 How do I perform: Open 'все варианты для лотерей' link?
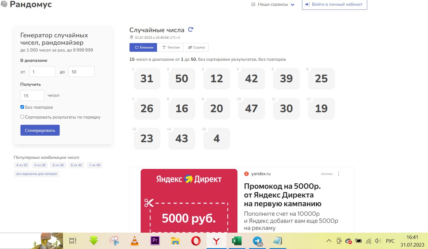37,174
